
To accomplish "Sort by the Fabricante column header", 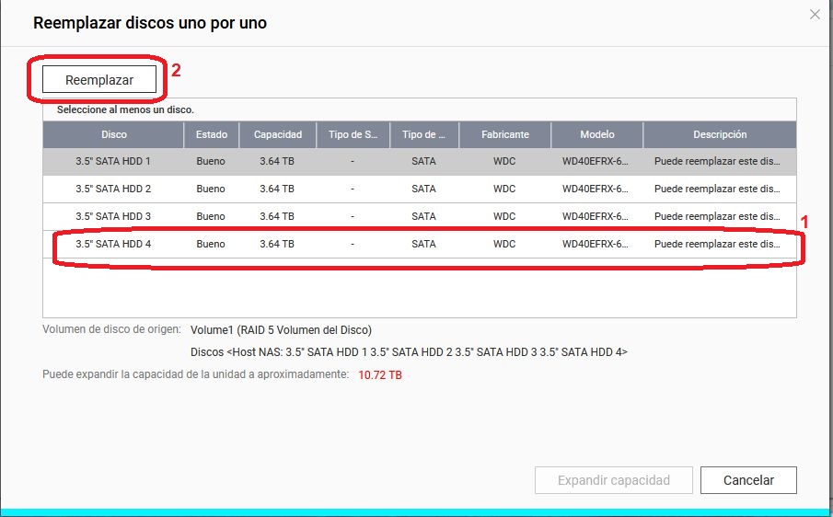I will (x=504, y=134).
